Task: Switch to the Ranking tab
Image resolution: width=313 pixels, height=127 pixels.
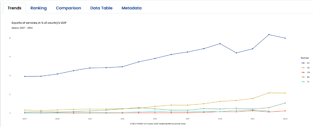Action: tap(38, 8)
